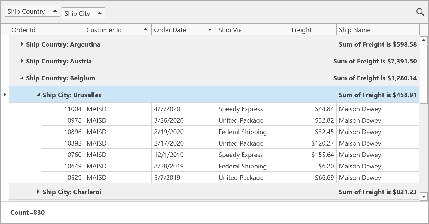The width and height of the screenshot is (429, 224).
Task: Expand the Ship Country: Argentina group
Action: click(x=22, y=44)
